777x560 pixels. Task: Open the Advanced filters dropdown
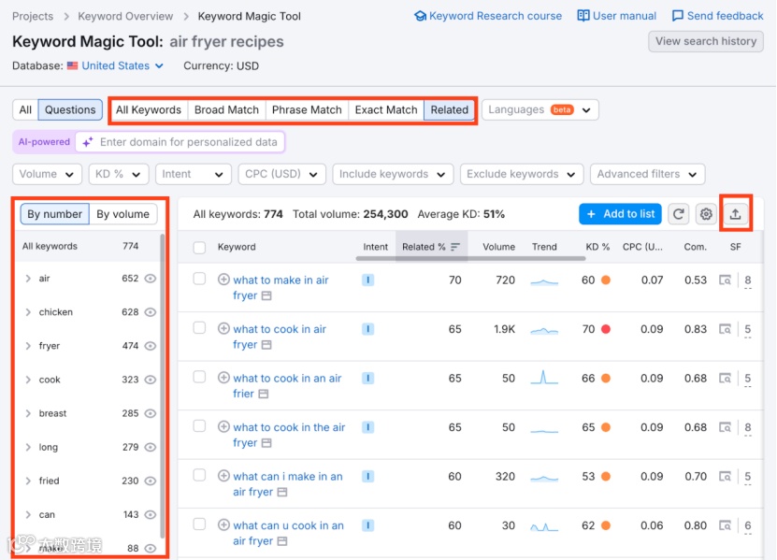(647, 174)
